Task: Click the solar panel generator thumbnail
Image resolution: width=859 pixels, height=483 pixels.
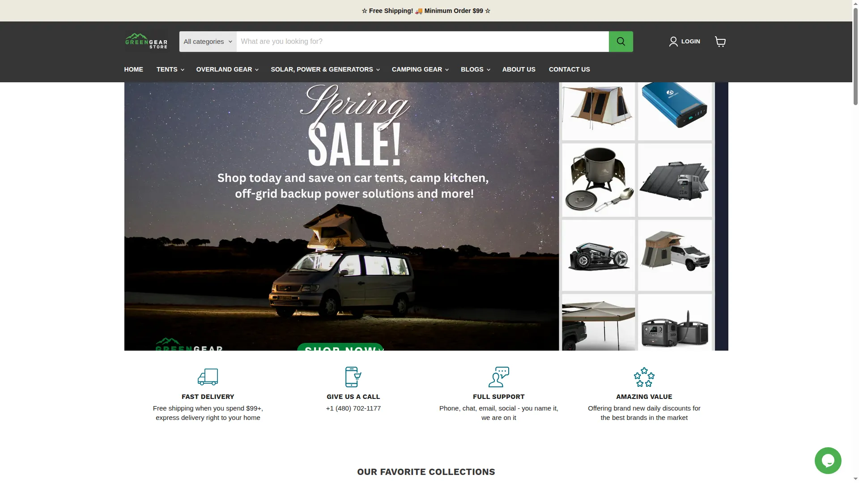Action: [675, 180]
